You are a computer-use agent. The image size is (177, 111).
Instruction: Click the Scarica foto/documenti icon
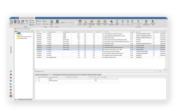112,21
